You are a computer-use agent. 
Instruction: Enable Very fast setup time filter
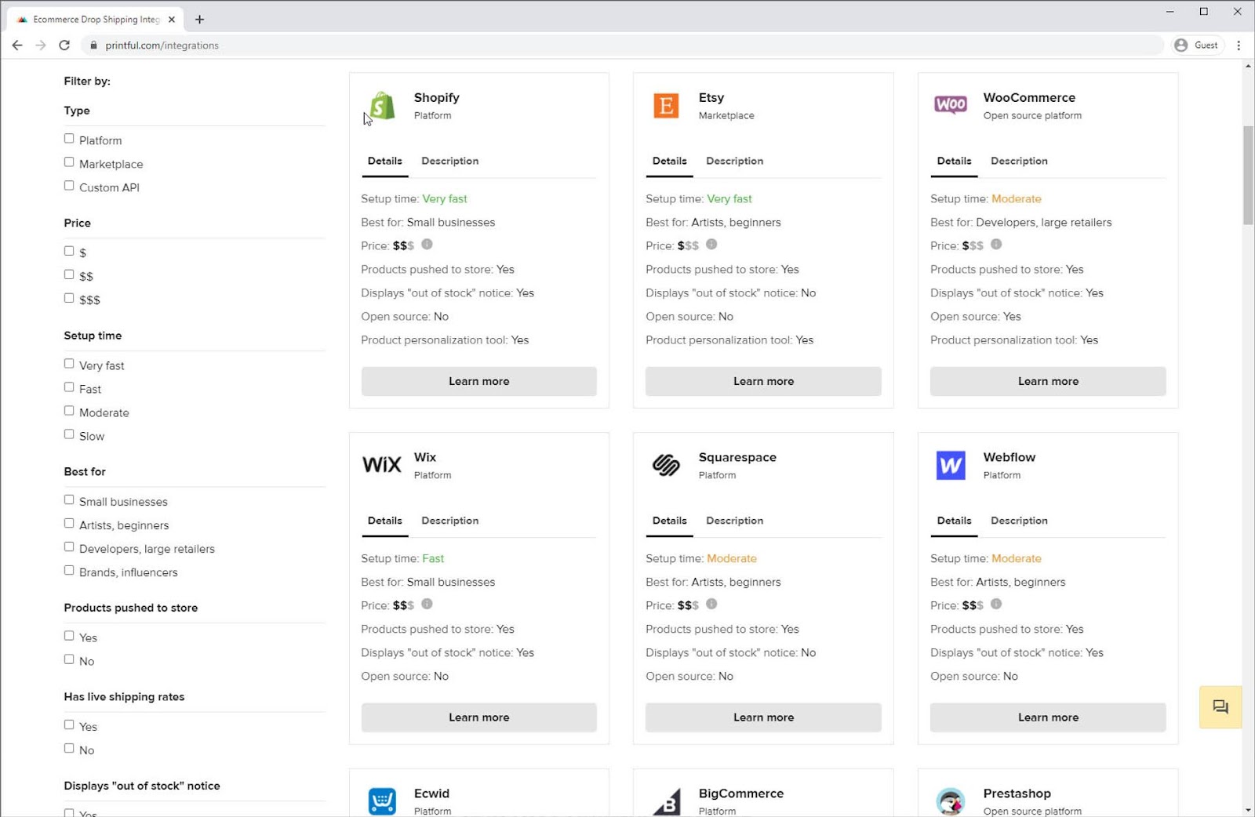(69, 364)
